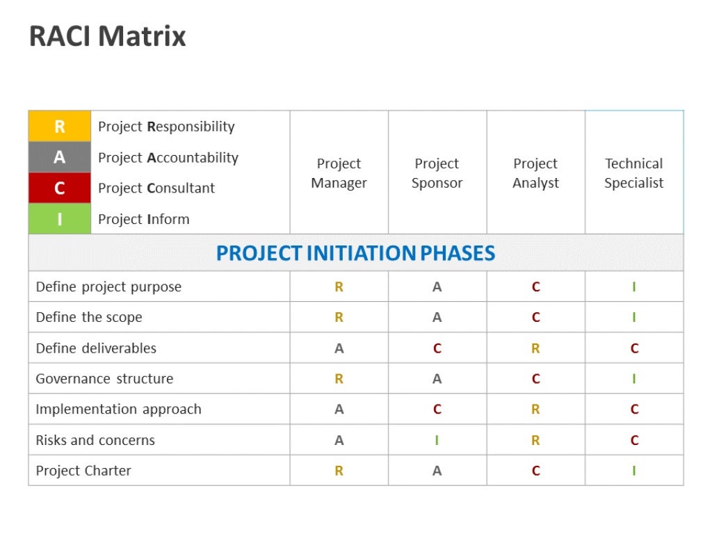Select the Project Accountability legend text
712x534 pixels.
point(168,158)
